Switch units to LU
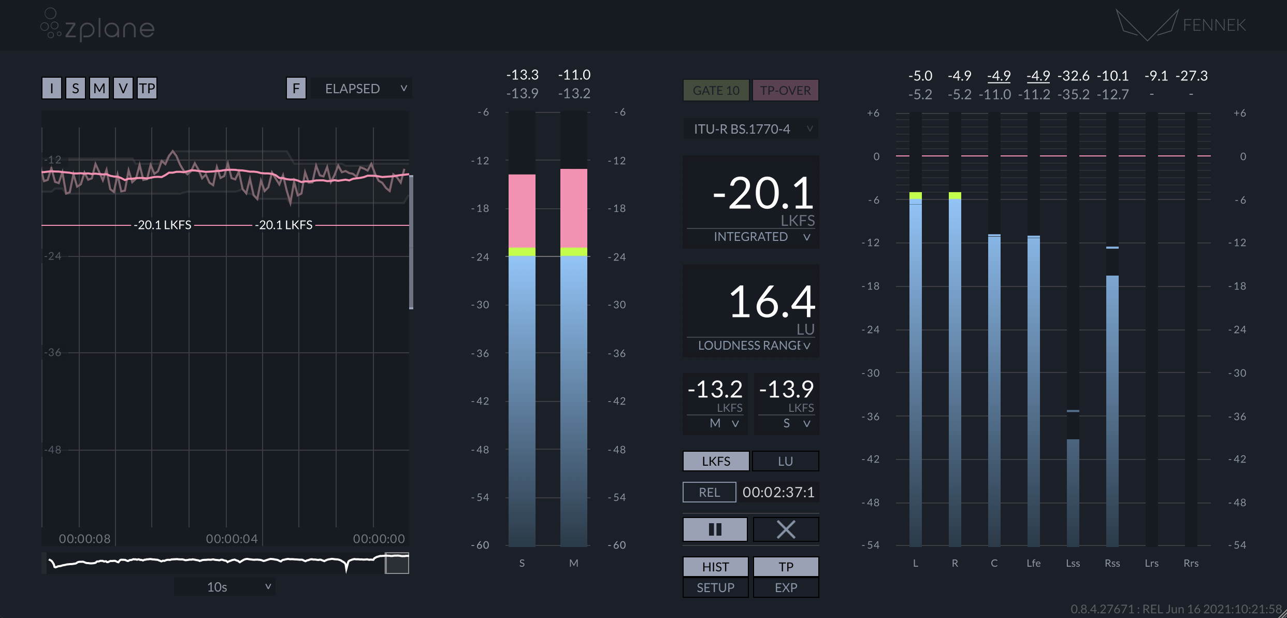Image resolution: width=1287 pixels, height=618 pixels. (x=785, y=461)
